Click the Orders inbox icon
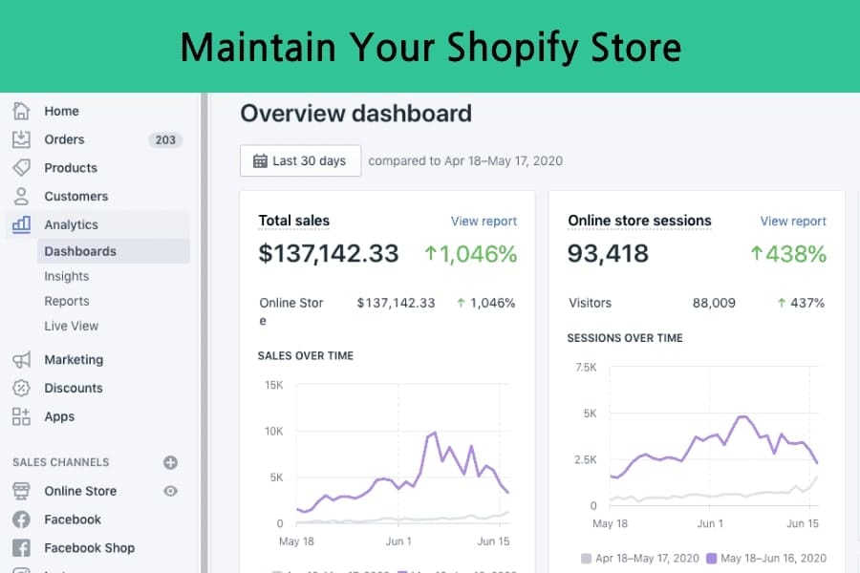The height and width of the screenshot is (573, 860). 21,139
